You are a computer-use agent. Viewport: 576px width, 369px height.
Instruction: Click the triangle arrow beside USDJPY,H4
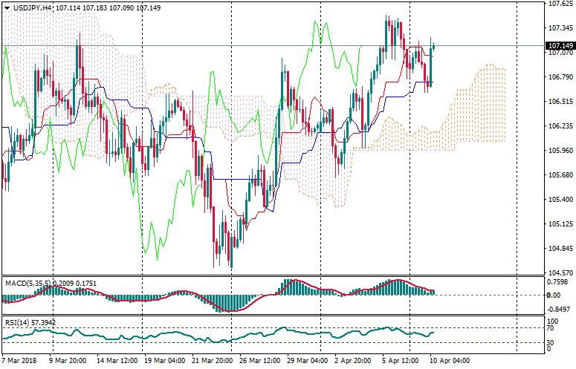[5, 7]
